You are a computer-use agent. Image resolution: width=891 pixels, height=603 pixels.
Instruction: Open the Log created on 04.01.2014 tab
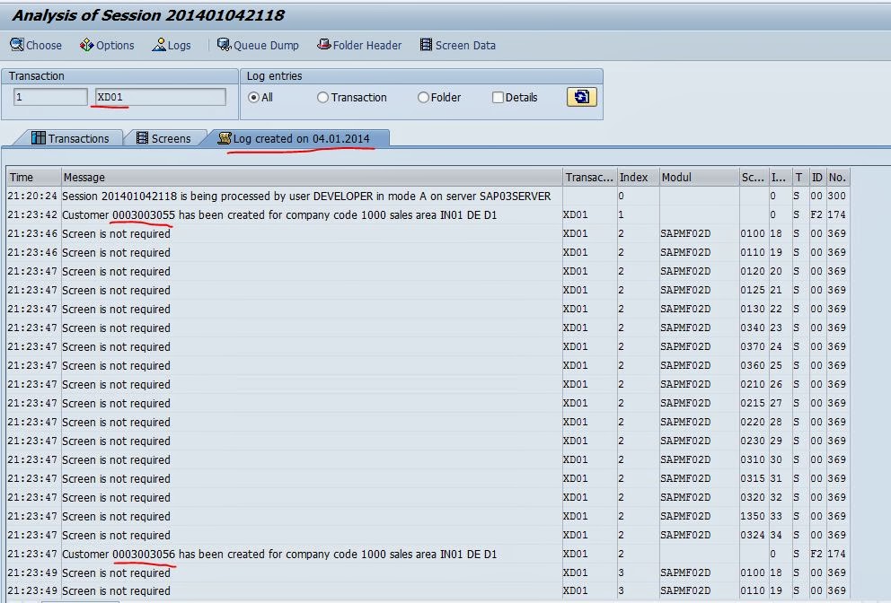point(300,137)
